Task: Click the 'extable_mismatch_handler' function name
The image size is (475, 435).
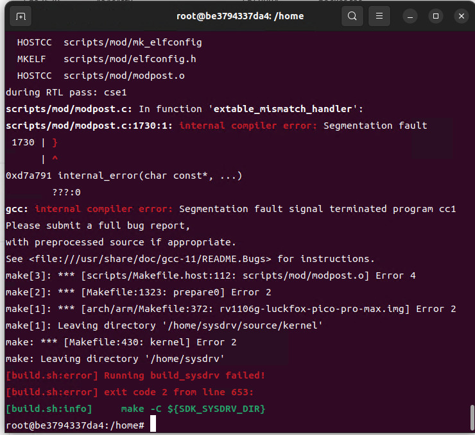Action: (283, 109)
